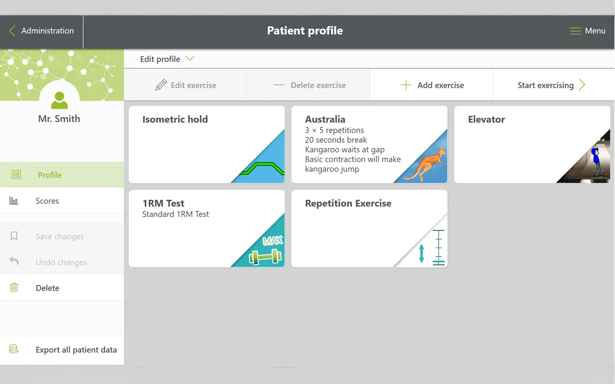
Task: Click the plus icon for Add exercise
Action: pyautogui.click(x=406, y=85)
